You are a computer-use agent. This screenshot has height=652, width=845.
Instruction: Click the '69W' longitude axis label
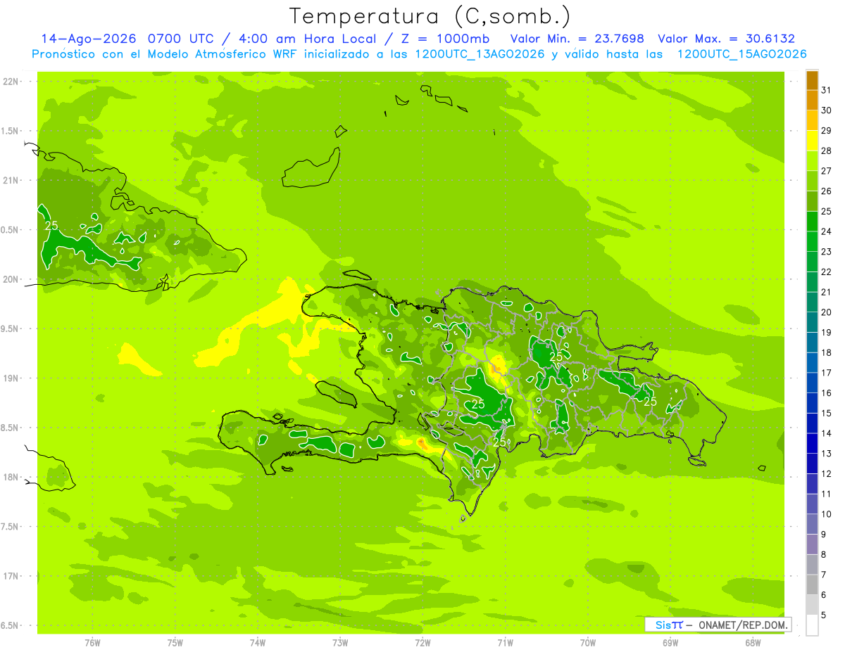pyautogui.click(x=670, y=642)
